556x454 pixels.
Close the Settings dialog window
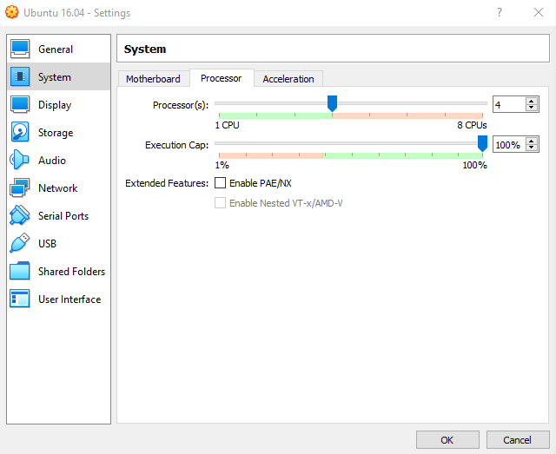[539, 12]
